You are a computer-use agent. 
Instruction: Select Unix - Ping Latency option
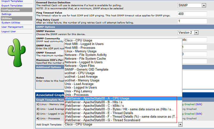pos(78,91)
